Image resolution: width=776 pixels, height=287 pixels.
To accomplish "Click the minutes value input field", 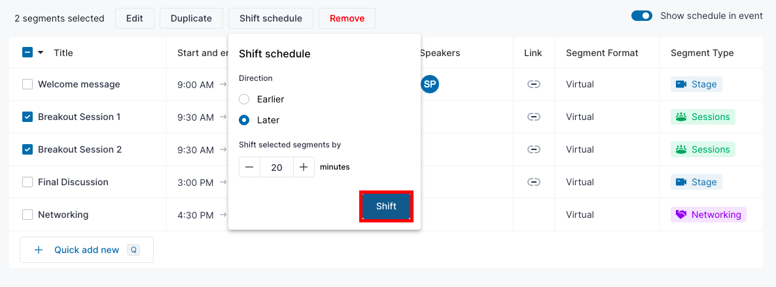I will (277, 167).
